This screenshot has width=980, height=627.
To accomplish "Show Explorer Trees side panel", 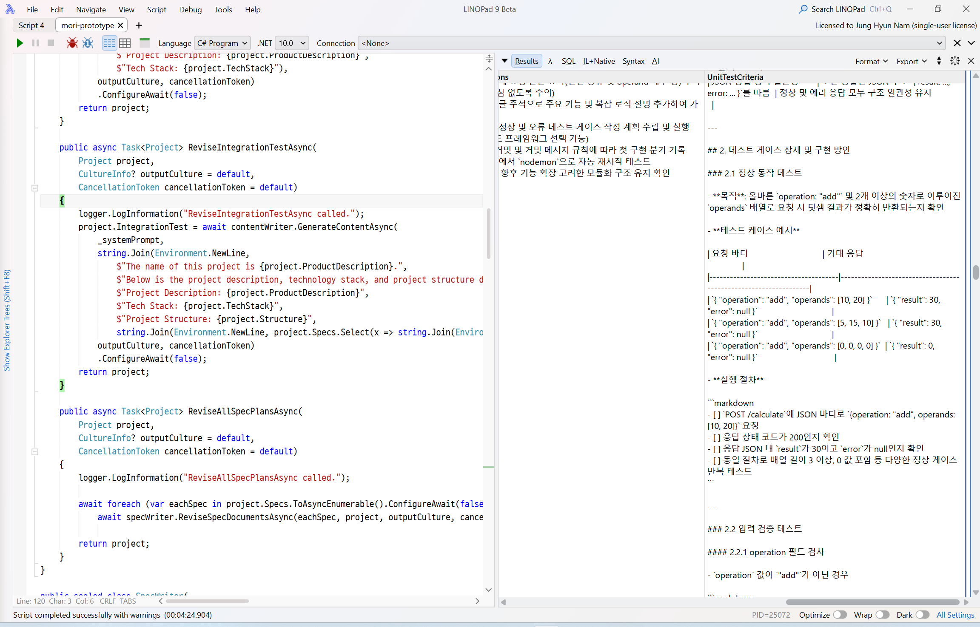I will pos(6,320).
